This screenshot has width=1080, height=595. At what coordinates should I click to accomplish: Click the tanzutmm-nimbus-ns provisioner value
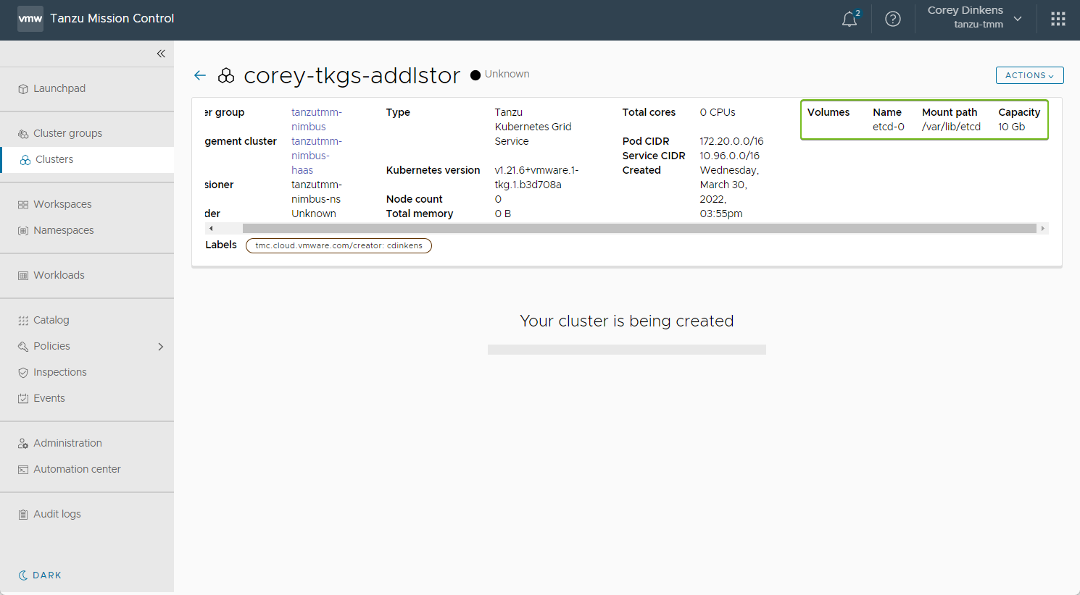[317, 192]
